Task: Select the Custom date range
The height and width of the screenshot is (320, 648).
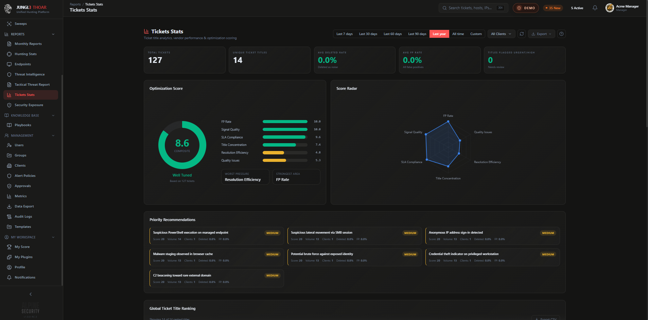Action: click(x=476, y=34)
